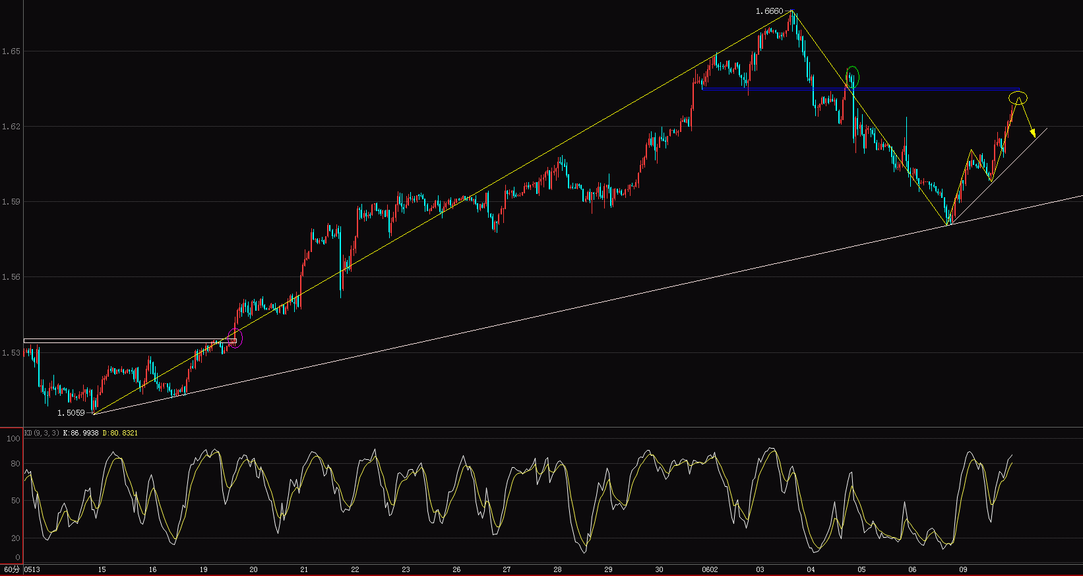Image resolution: width=1083 pixels, height=576 pixels.
Task: Click the 1.59 price axis label
Action: (11, 201)
